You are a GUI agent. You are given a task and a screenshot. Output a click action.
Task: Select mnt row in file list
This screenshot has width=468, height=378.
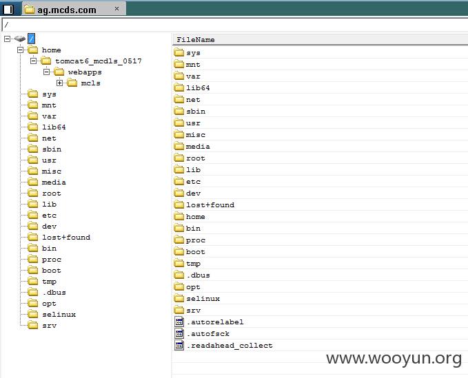coord(320,65)
